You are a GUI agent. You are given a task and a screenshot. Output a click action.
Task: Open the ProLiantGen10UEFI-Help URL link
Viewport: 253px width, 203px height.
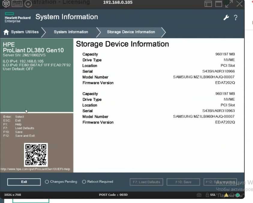(35, 169)
